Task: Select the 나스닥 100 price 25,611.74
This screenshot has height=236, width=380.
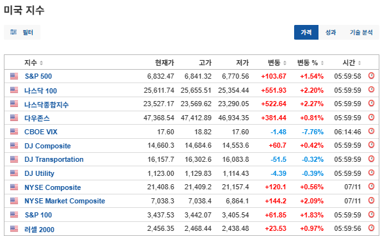Action: [x=159, y=90]
